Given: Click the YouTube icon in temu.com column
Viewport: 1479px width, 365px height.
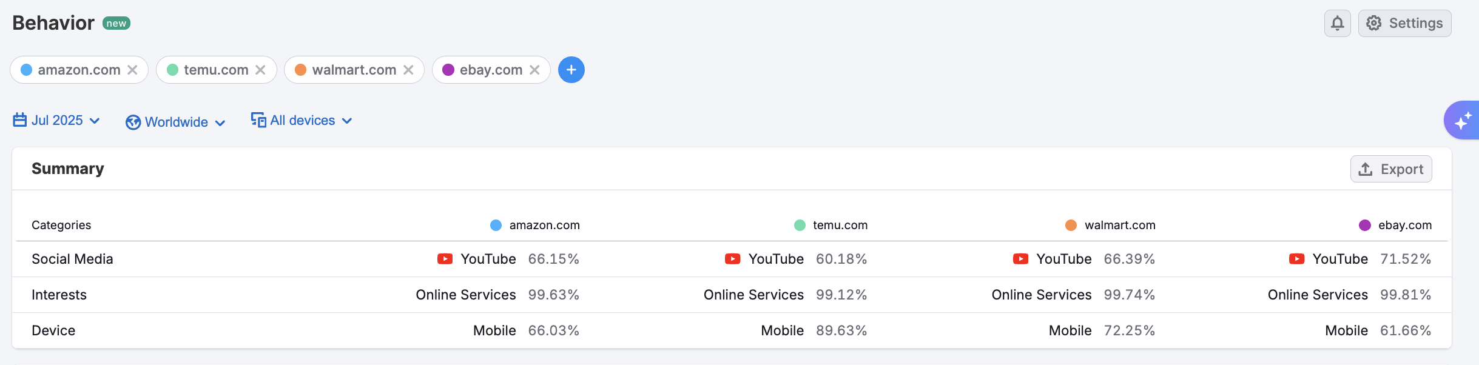Looking at the screenshot, I should [732, 259].
